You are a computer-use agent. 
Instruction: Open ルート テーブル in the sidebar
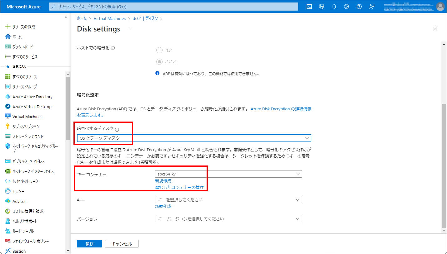click(x=23, y=231)
